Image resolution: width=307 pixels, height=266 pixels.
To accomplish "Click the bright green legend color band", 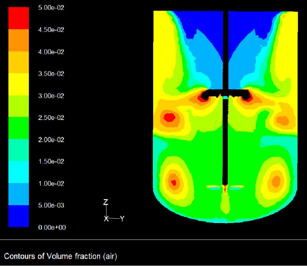I will [18, 128].
